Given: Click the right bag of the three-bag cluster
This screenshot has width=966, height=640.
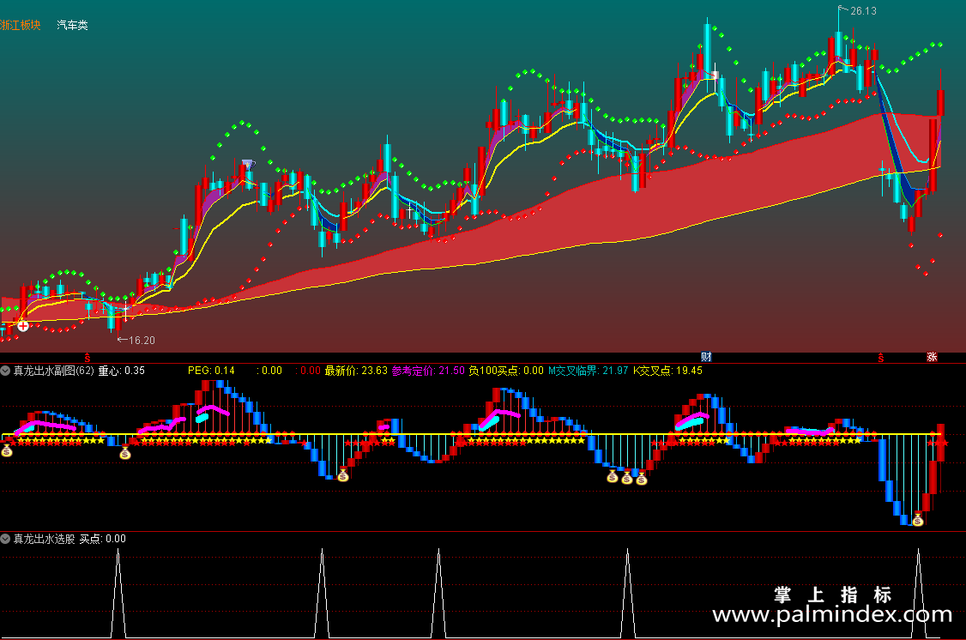Looking at the screenshot, I should [642, 478].
